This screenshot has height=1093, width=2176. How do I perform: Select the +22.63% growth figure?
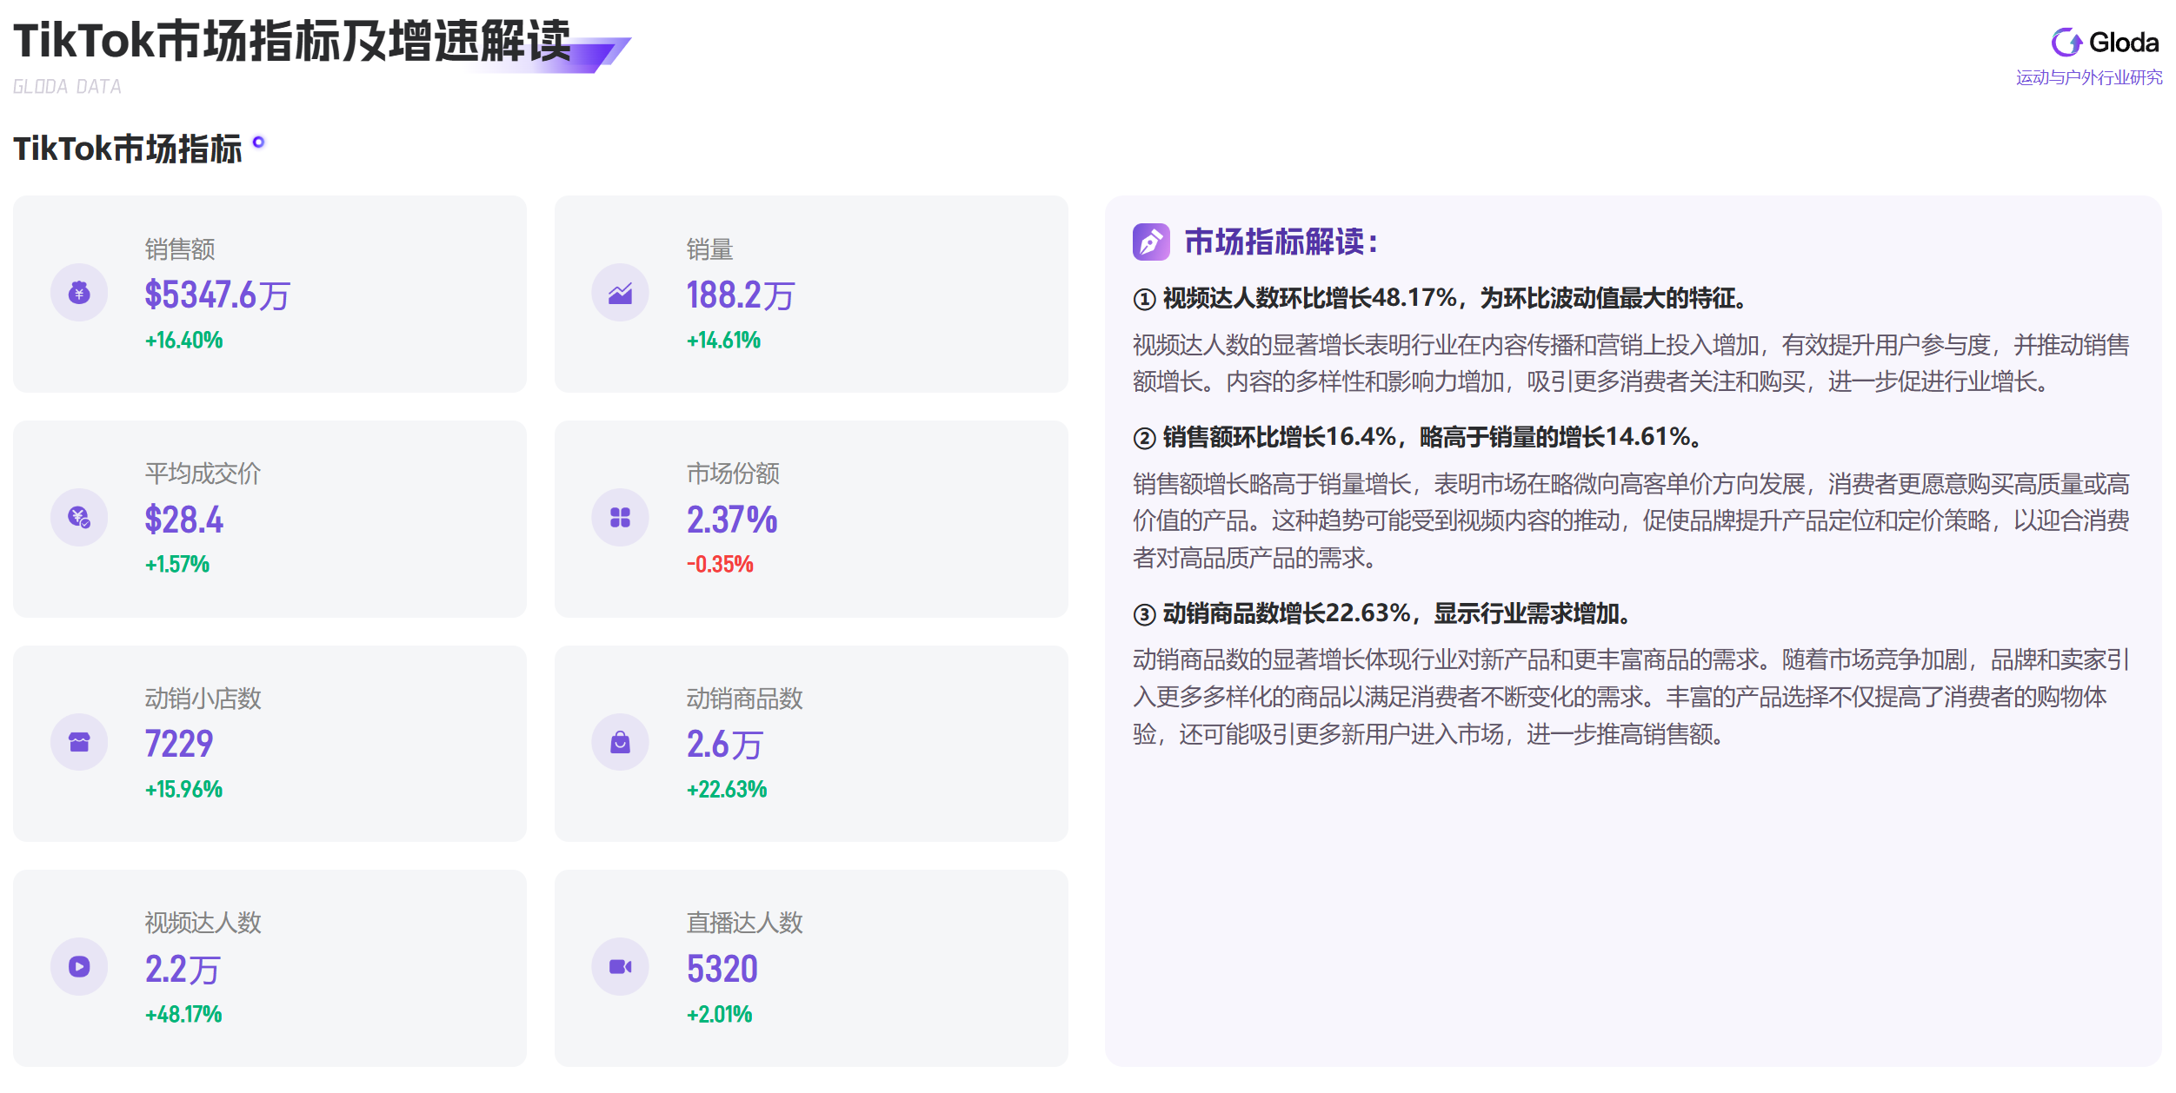click(727, 790)
